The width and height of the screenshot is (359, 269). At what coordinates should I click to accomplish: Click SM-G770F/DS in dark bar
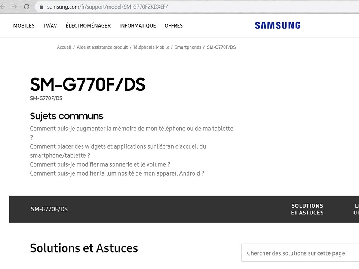pos(49,209)
